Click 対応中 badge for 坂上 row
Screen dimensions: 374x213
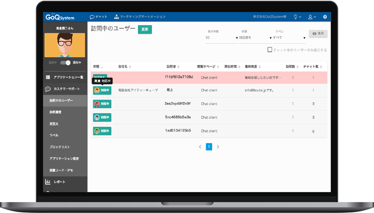102,91
